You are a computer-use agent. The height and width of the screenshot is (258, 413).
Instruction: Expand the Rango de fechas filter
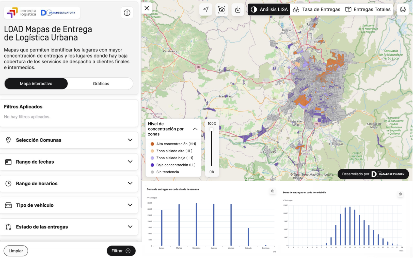[x=69, y=162]
